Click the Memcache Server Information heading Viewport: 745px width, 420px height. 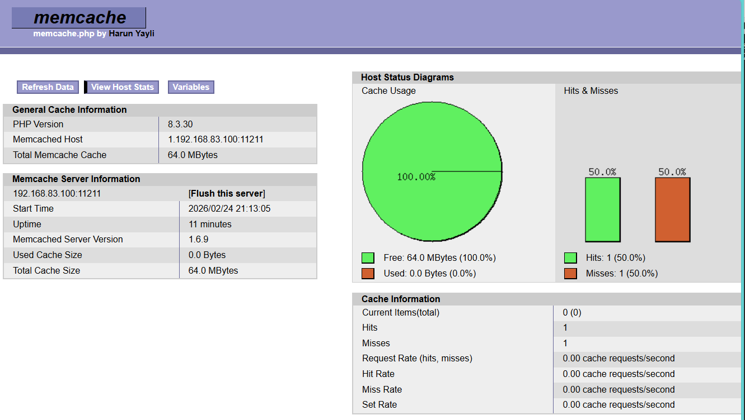pyautogui.click(x=76, y=179)
